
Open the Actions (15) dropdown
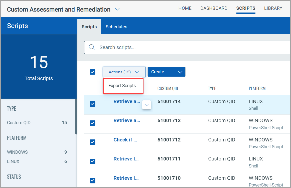124,72
